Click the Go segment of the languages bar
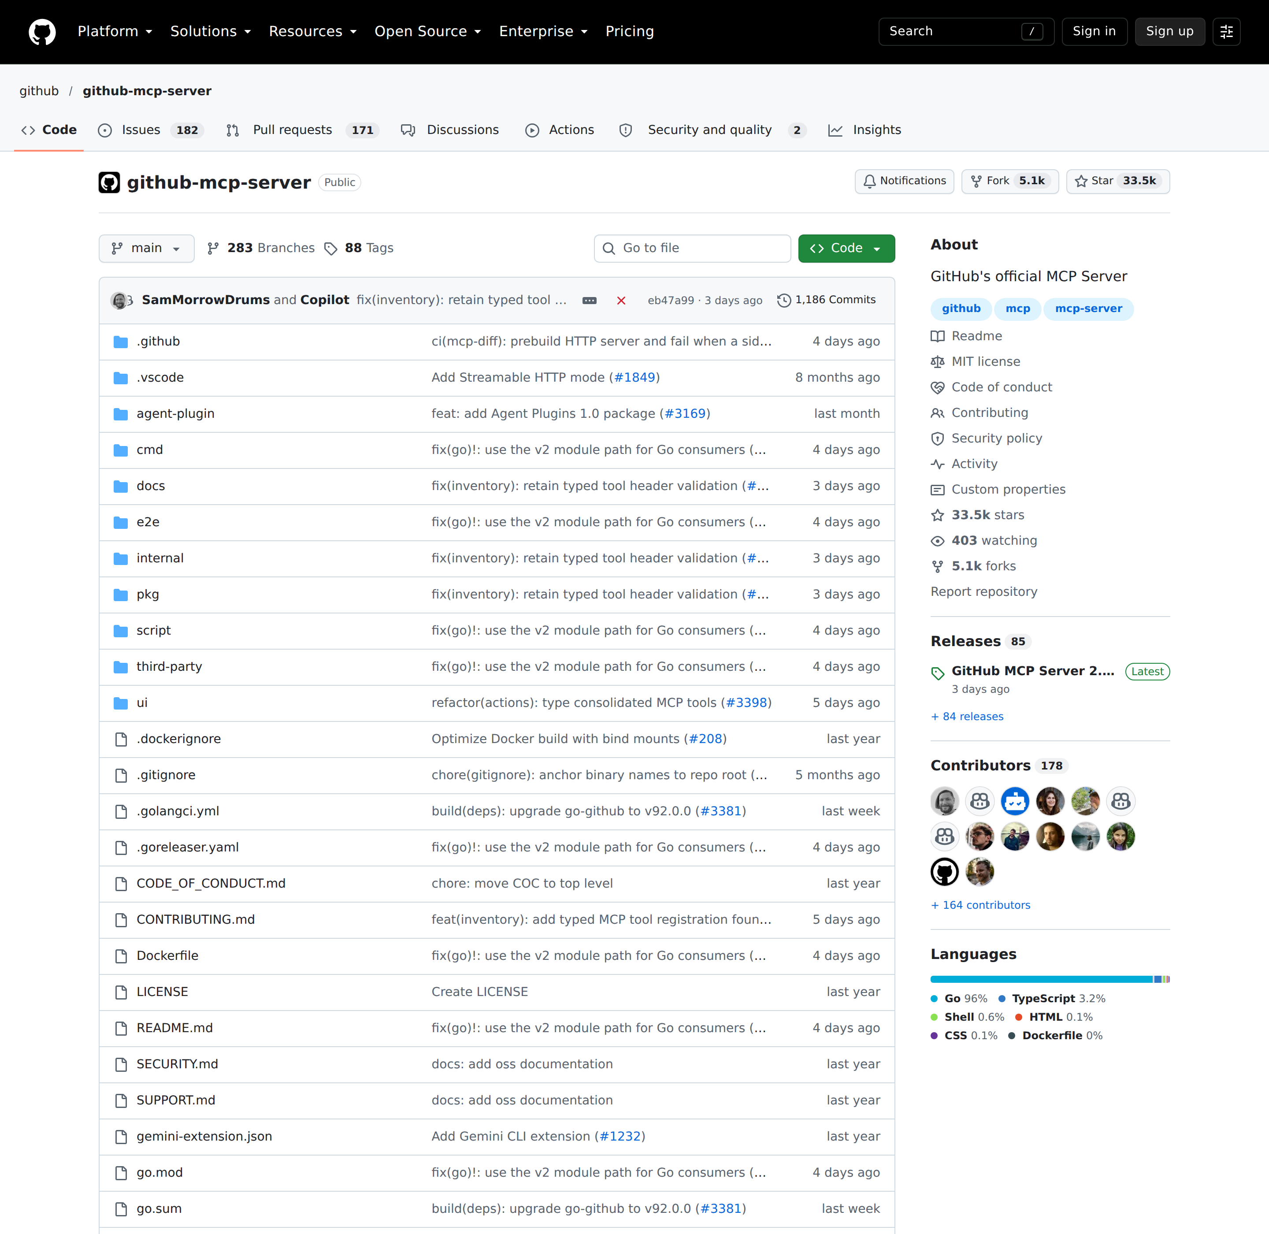Screen dimensions: 1269x1234 point(1042,979)
